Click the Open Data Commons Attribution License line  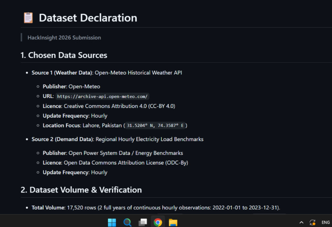[x=115, y=163]
